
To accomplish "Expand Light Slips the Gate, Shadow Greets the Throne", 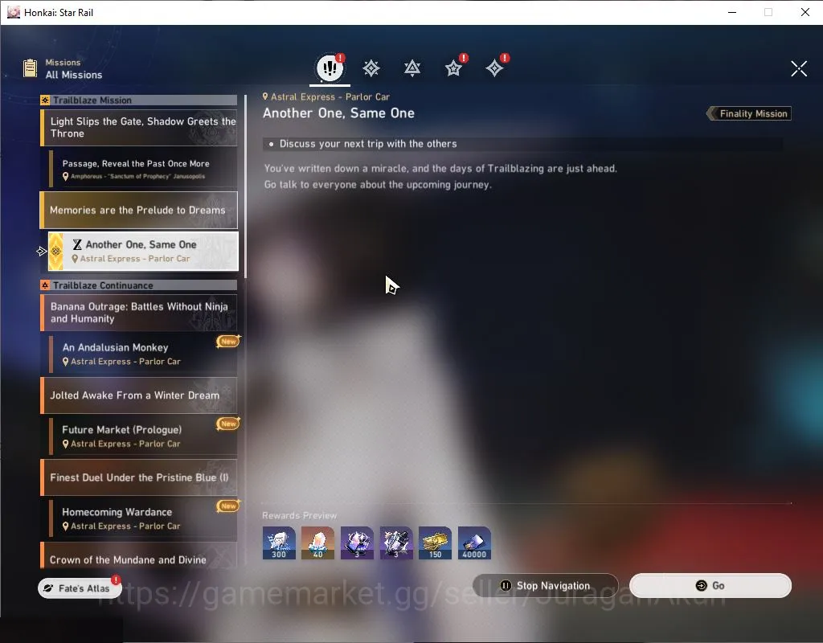I will pyautogui.click(x=138, y=128).
